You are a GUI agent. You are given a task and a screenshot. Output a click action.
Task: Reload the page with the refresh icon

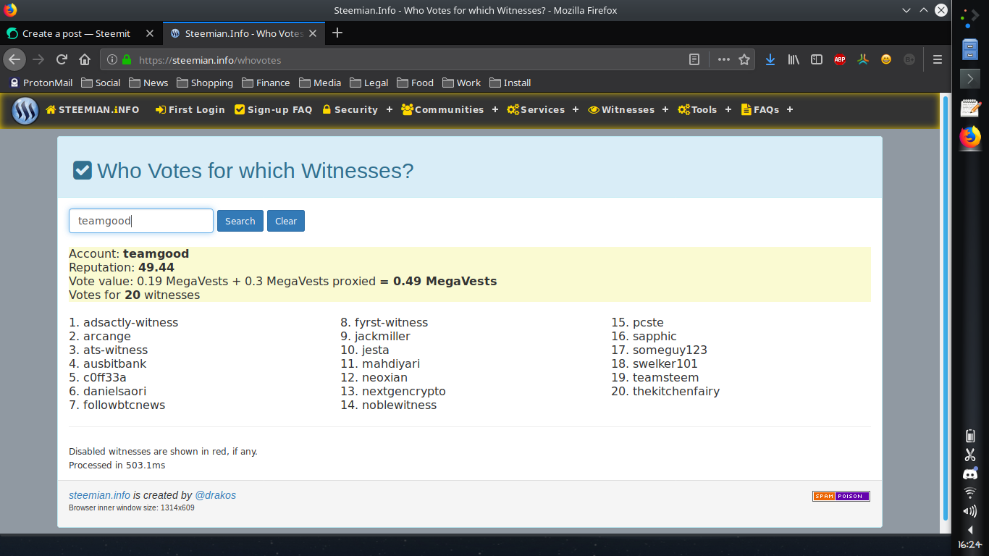tap(62, 60)
